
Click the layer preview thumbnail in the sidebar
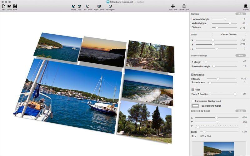pos(219,149)
